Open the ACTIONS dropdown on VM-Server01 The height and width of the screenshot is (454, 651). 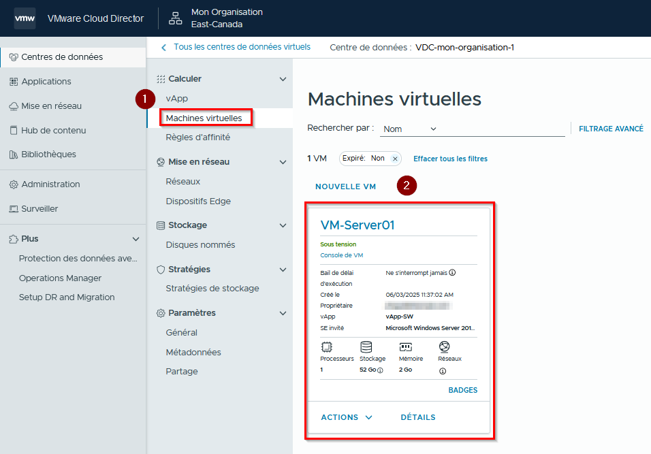pyautogui.click(x=347, y=417)
